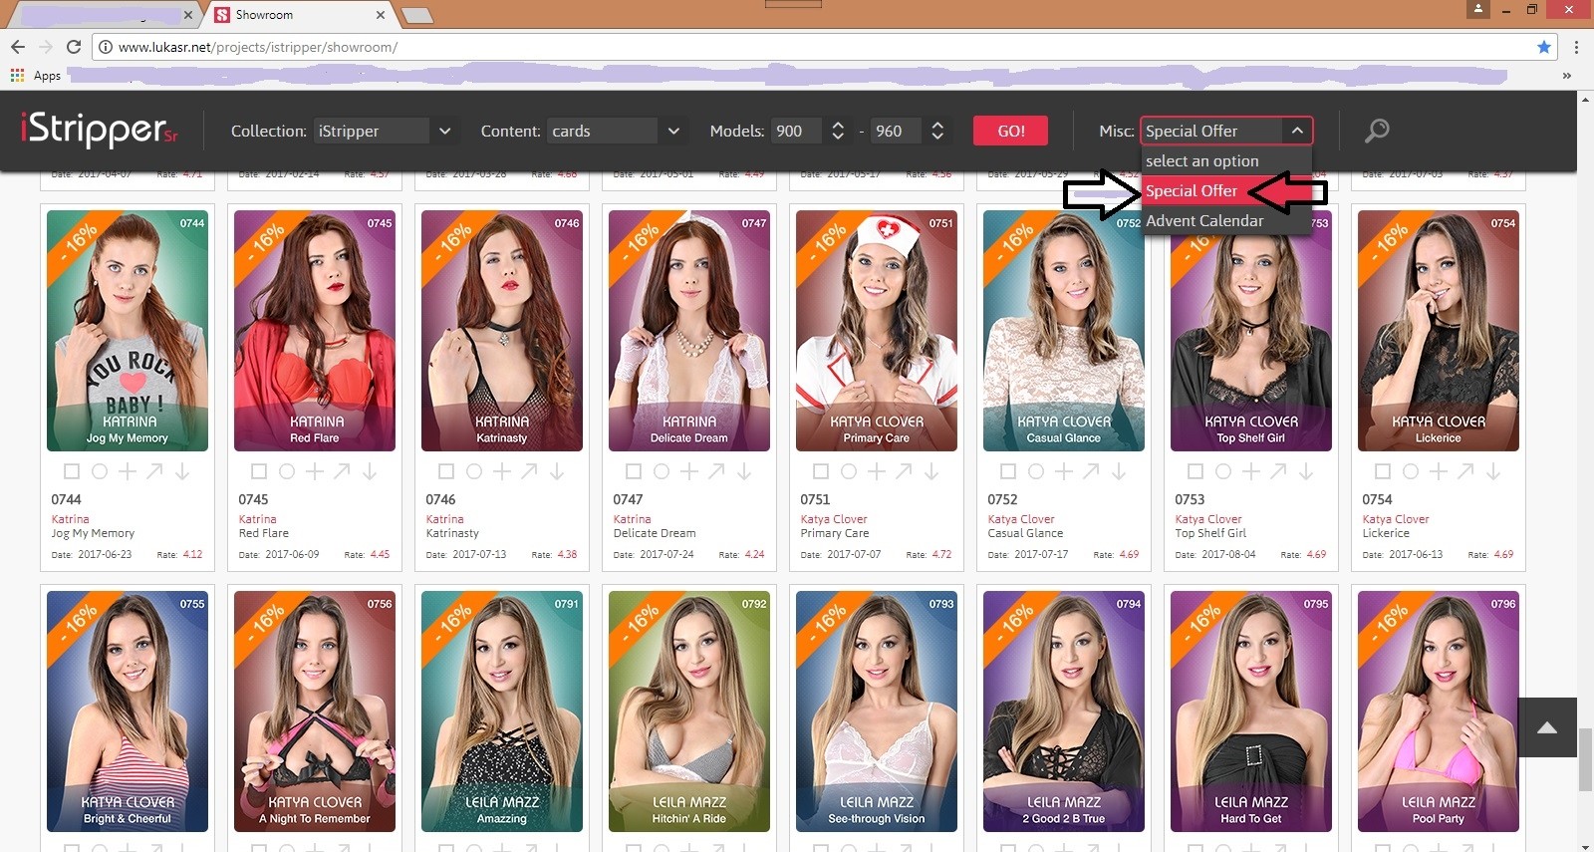Viewport: 1594px width, 852px height.
Task: Tick the square checkbox under card 0745
Action: (259, 471)
